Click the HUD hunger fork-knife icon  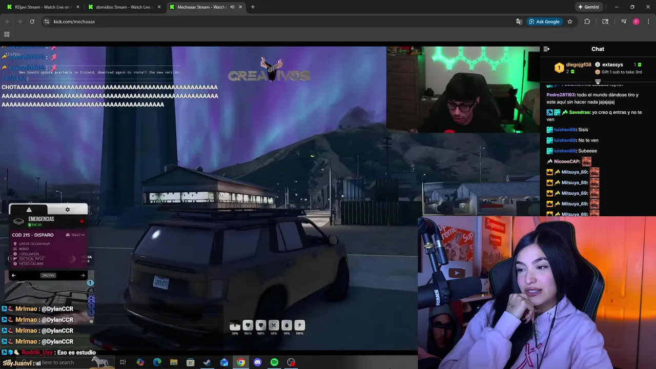click(x=274, y=325)
